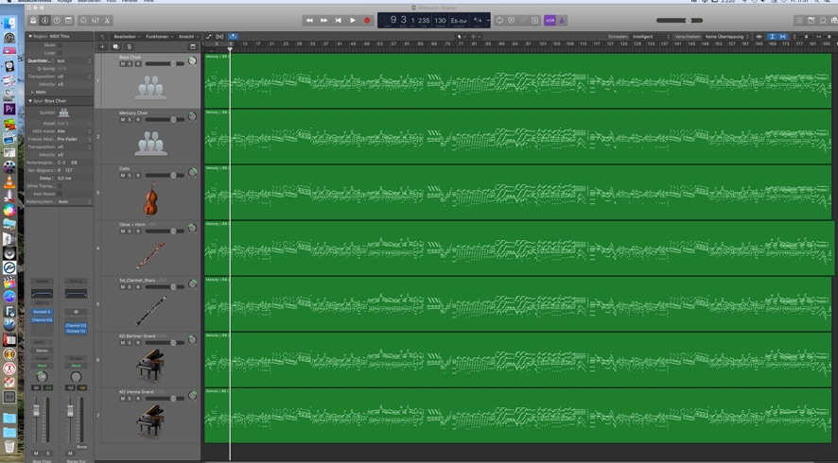This screenshot has width=838, height=463.
Task: Toggle the blue Catch playhead button
Action: tap(233, 36)
